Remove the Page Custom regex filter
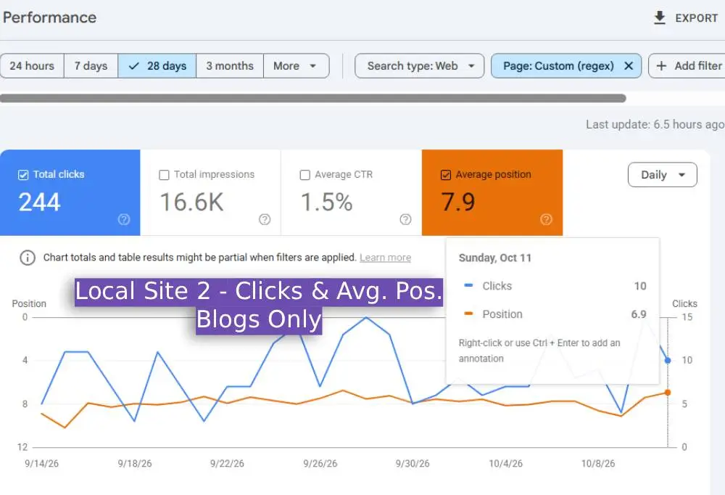 629,66
